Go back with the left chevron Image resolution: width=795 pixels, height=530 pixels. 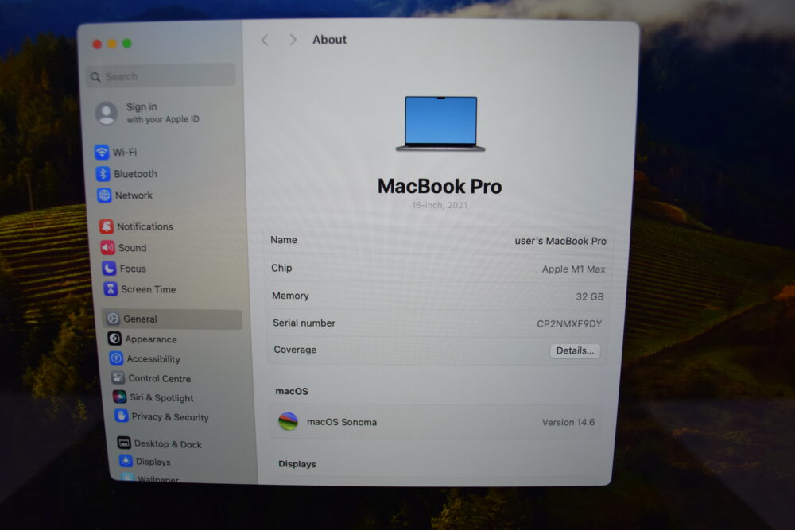click(x=264, y=40)
